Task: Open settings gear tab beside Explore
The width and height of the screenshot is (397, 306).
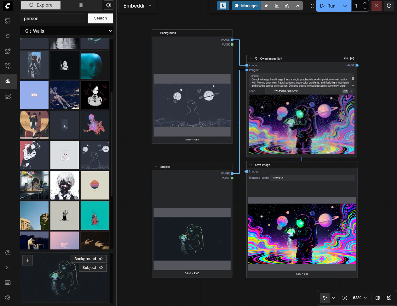Action: [81, 5]
